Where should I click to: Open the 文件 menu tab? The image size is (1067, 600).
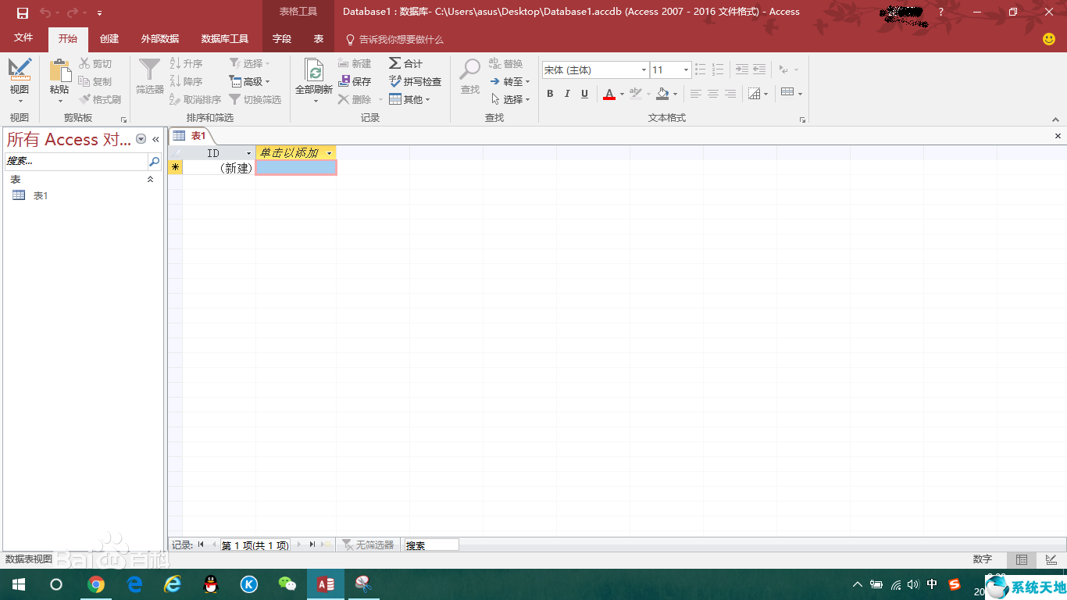coord(23,38)
